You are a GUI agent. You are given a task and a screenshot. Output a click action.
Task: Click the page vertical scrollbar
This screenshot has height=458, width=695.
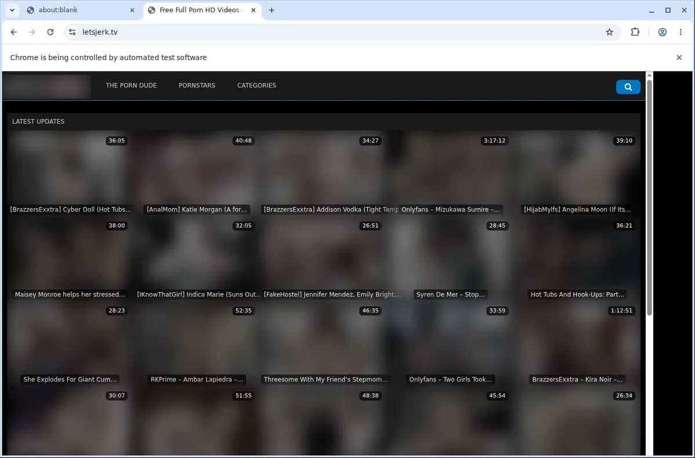[649, 197]
